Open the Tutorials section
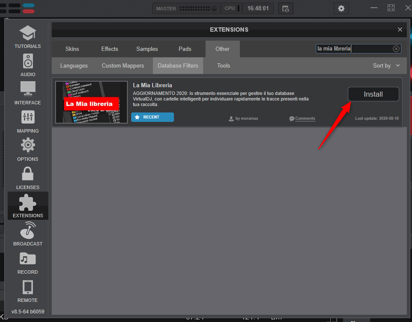This screenshot has height=322, width=412. click(x=28, y=37)
